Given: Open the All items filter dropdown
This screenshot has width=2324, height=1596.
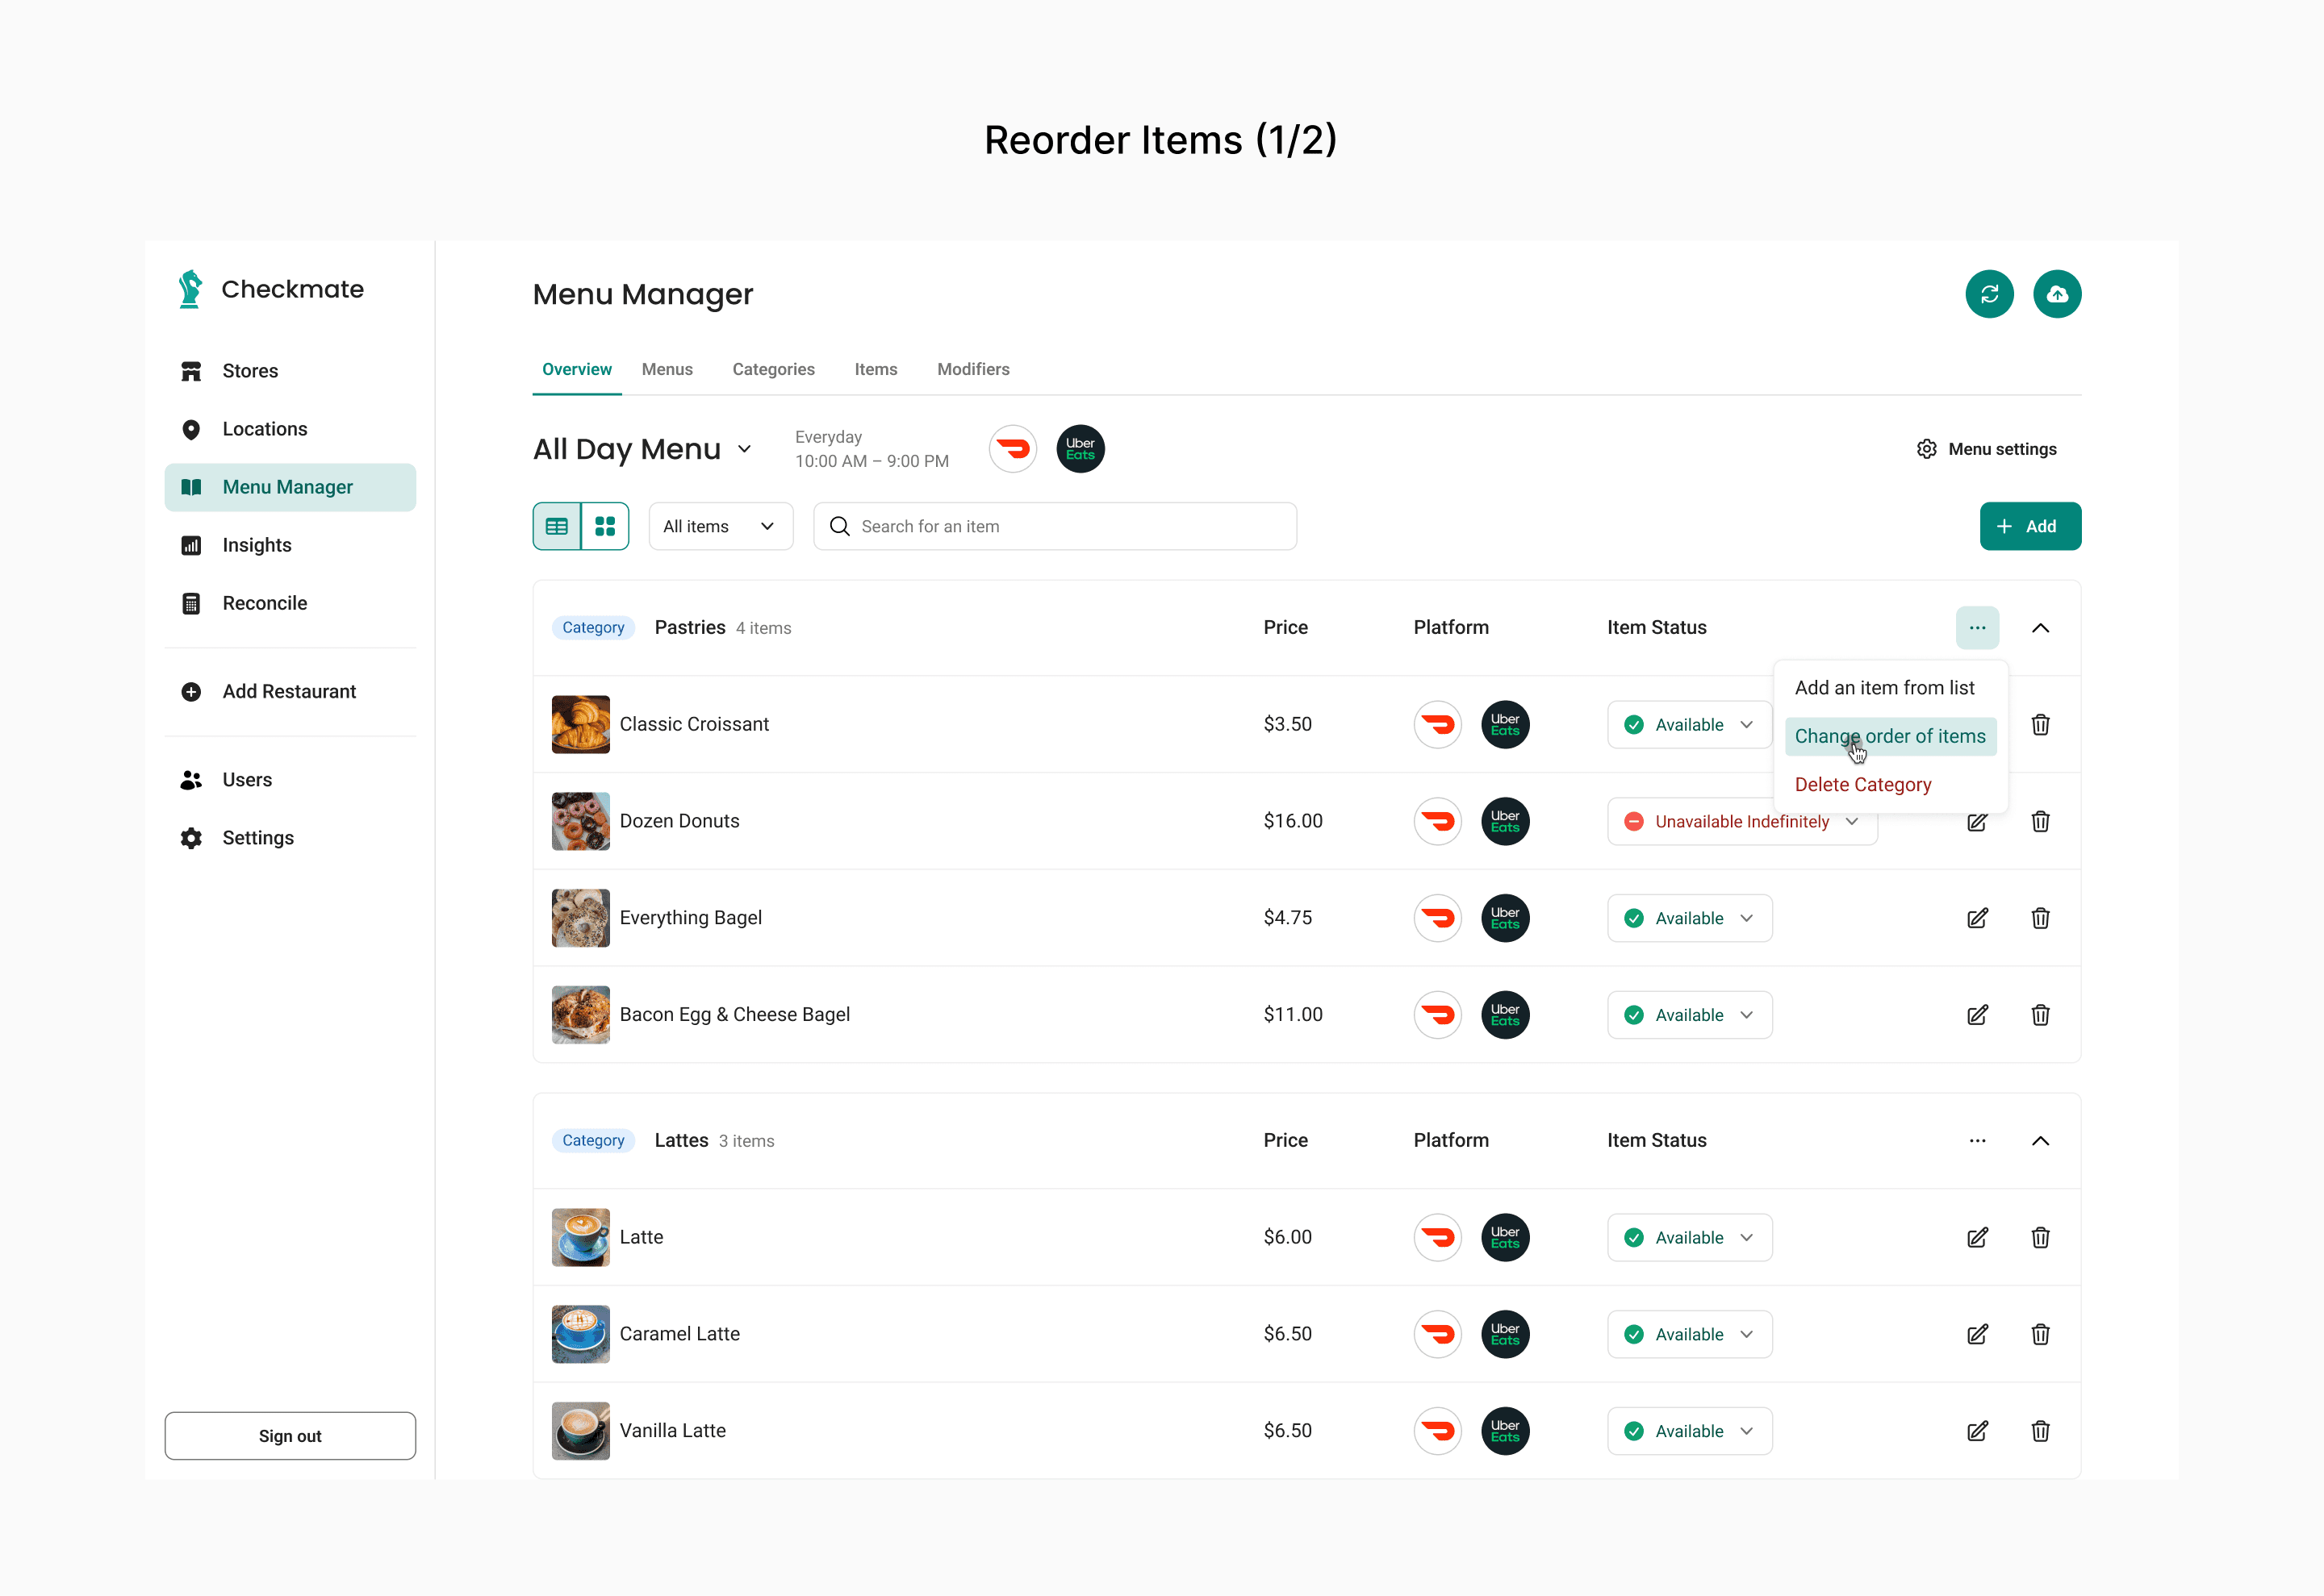Looking at the screenshot, I should pos(721,526).
